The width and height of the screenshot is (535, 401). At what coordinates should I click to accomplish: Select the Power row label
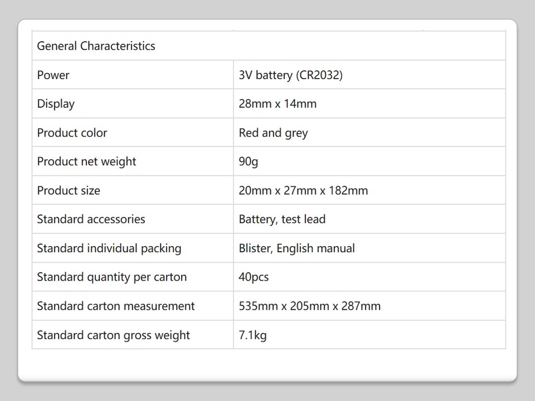[x=53, y=75]
